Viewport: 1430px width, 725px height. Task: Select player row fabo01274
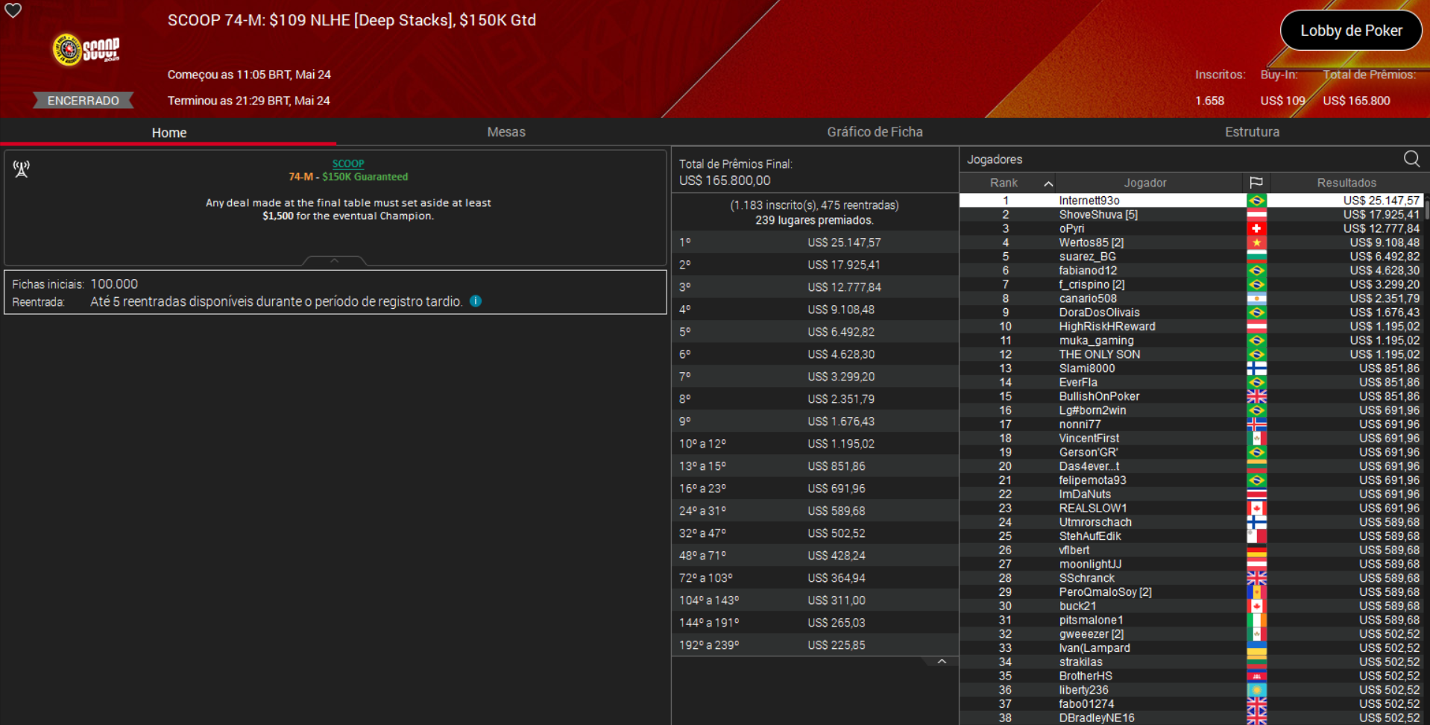pos(1191,704)
